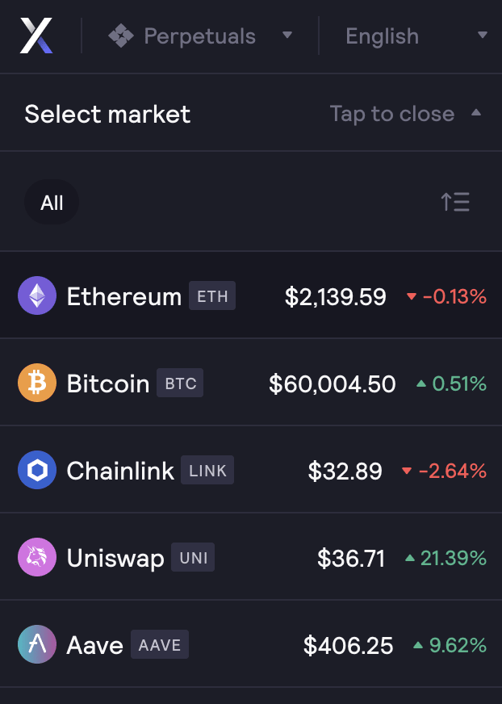The height and width of the screenshot is (704, 502).
Task: Click the Uniswap unicorn icon
Action: click(37, 558)
